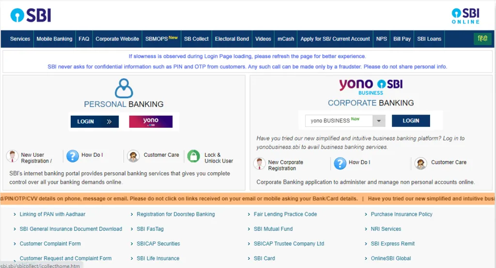Click Corporate Banking Customer Care agent icon
Image resolution: width=496 pixels, height=268 pixels.
(421, 164)
